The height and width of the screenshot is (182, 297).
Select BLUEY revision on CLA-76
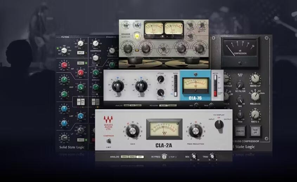point(163,105)
